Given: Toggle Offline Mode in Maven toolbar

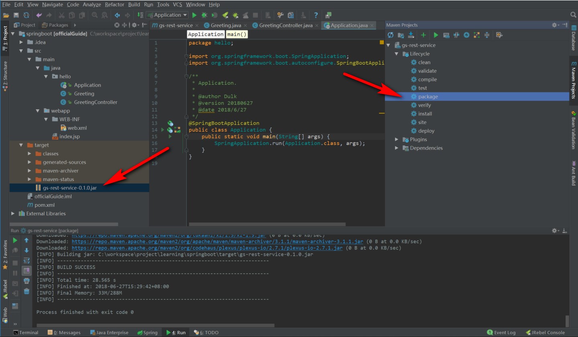Looking at the screenshot, I should pos(456,35).
